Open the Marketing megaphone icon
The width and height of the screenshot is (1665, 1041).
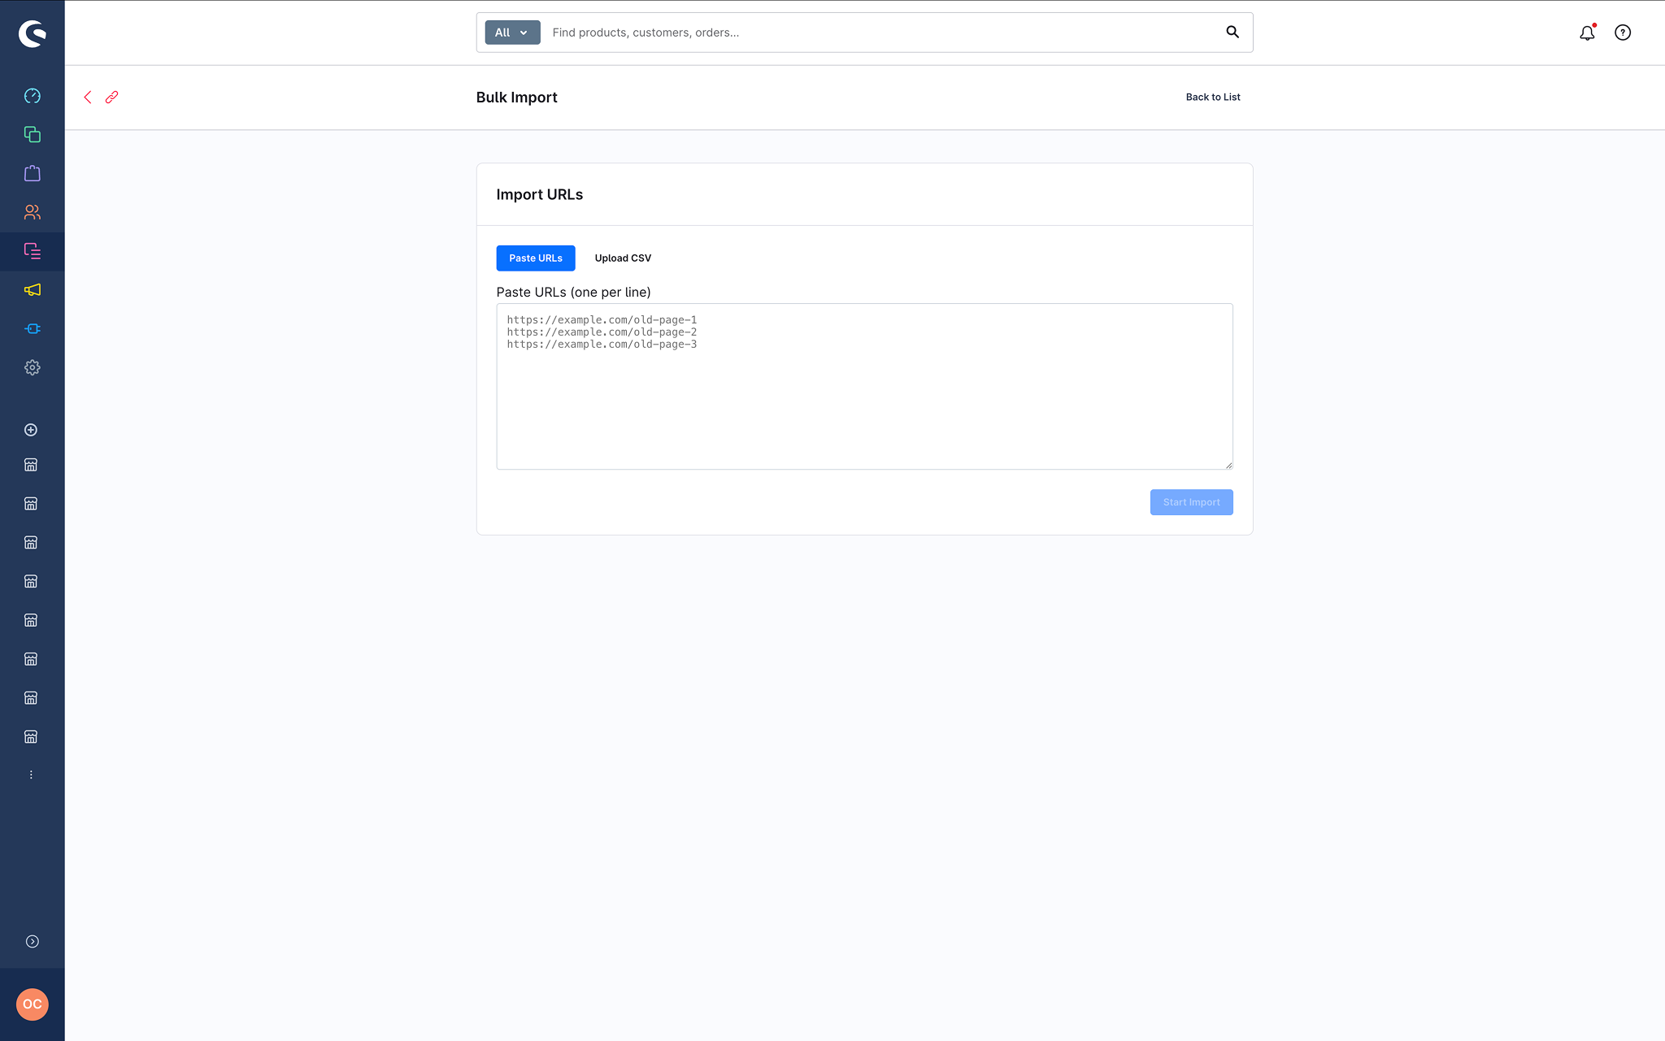(33, 290)
